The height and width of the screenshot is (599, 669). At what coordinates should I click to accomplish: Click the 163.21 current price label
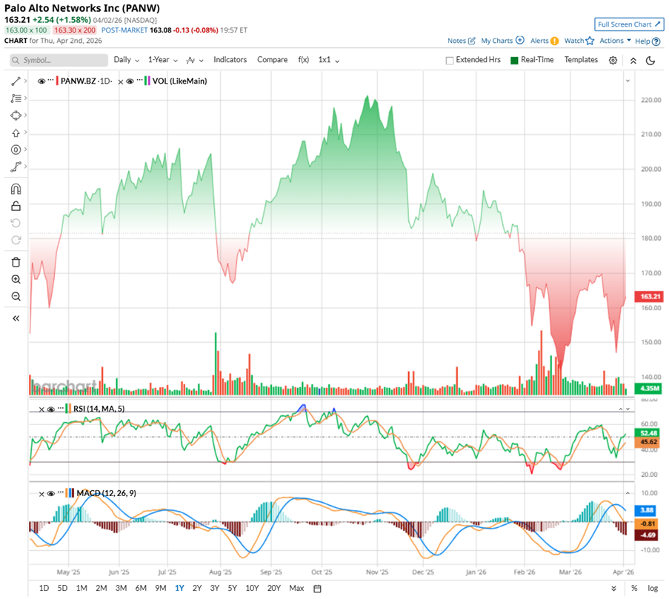[x=649, y=296]
